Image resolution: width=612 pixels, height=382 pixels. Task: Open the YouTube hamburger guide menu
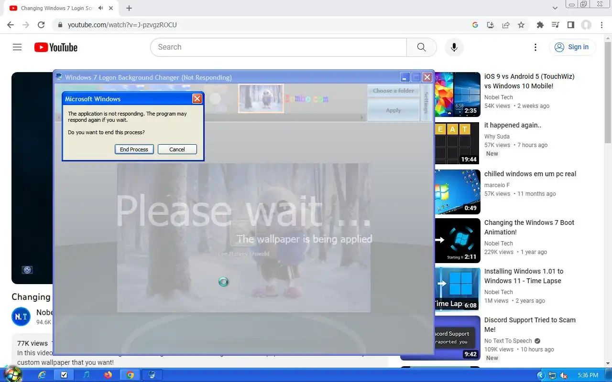point(17,47)
